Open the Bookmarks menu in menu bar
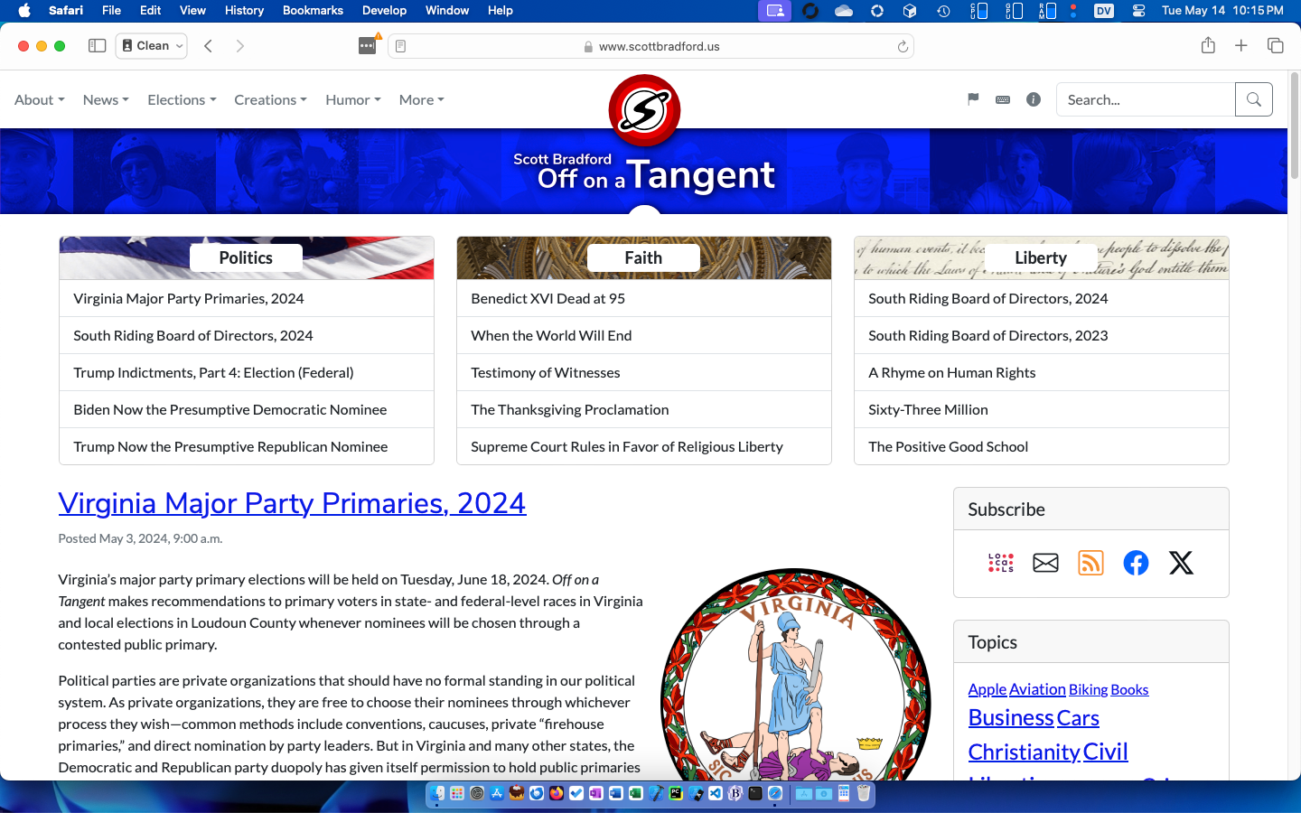The image size is (1301, 813). 313,11
